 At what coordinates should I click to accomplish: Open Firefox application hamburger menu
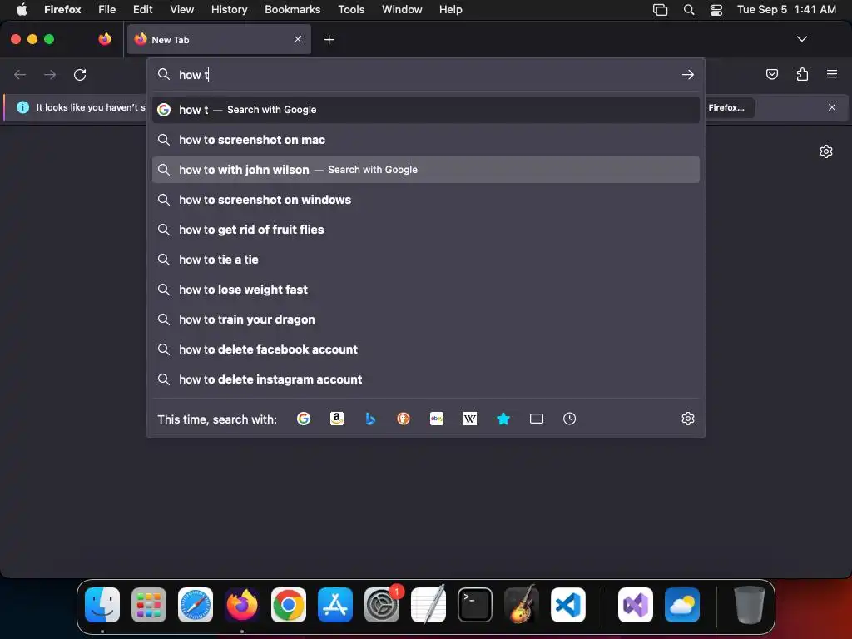[832, 74]
